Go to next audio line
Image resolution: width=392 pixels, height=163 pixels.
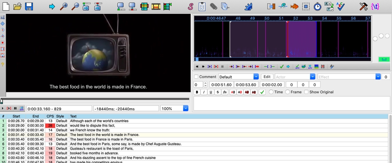point(203,67)
